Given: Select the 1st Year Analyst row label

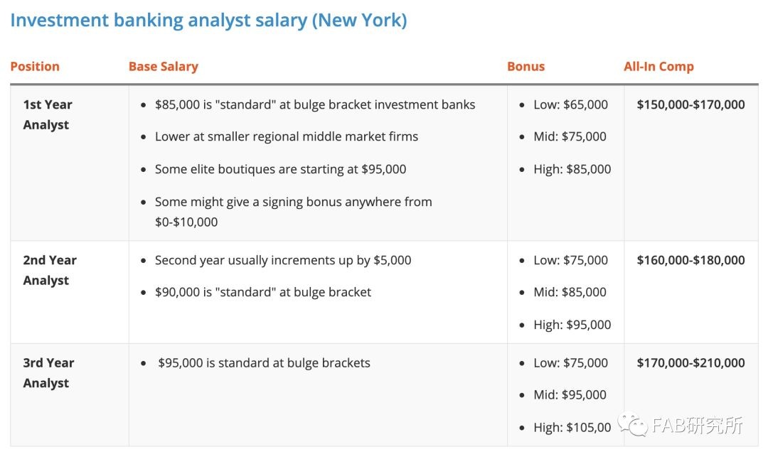Looking at the screenshot, I should (x=48, y=114).
